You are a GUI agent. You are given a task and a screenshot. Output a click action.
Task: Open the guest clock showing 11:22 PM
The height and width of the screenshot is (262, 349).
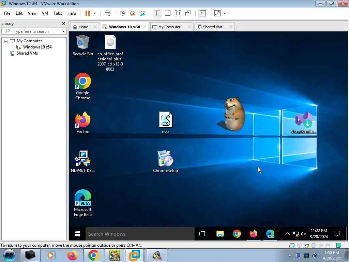(319, 233)
